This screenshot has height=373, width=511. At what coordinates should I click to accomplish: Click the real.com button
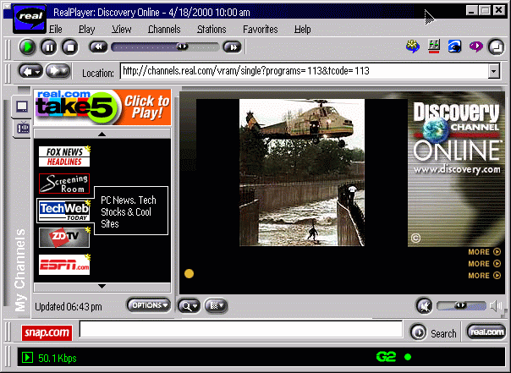coord(486,332)
